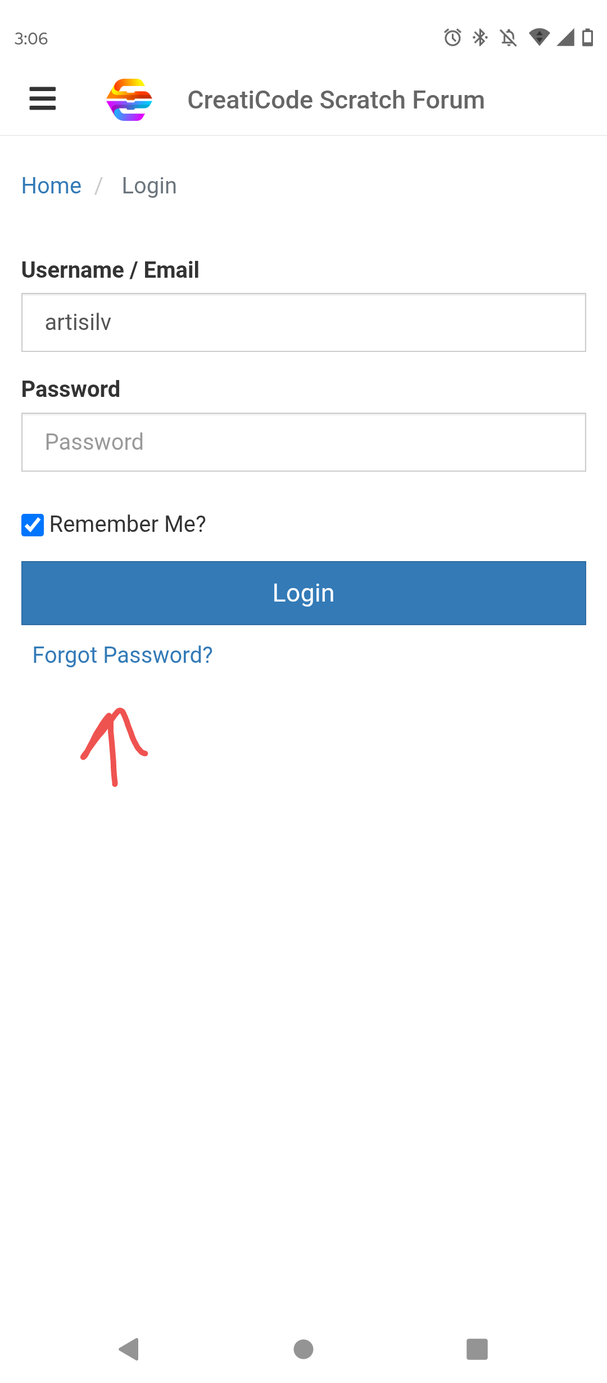This screenshot has height=1383, width=607.
Task: Tap the muted notifications bell icon
Action: click(x=508, y=38)
